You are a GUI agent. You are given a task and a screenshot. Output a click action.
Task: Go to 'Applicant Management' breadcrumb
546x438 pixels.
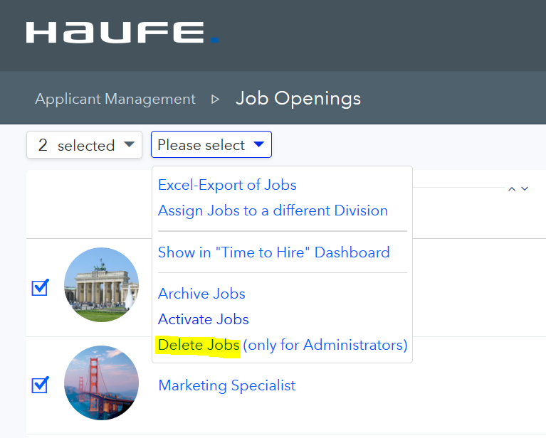[x=115, y=99]
